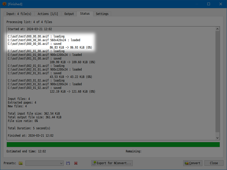Click 'Processing list: 4 of 4 files' label
This screenshot has width=227, height=170.
[29, 22]
